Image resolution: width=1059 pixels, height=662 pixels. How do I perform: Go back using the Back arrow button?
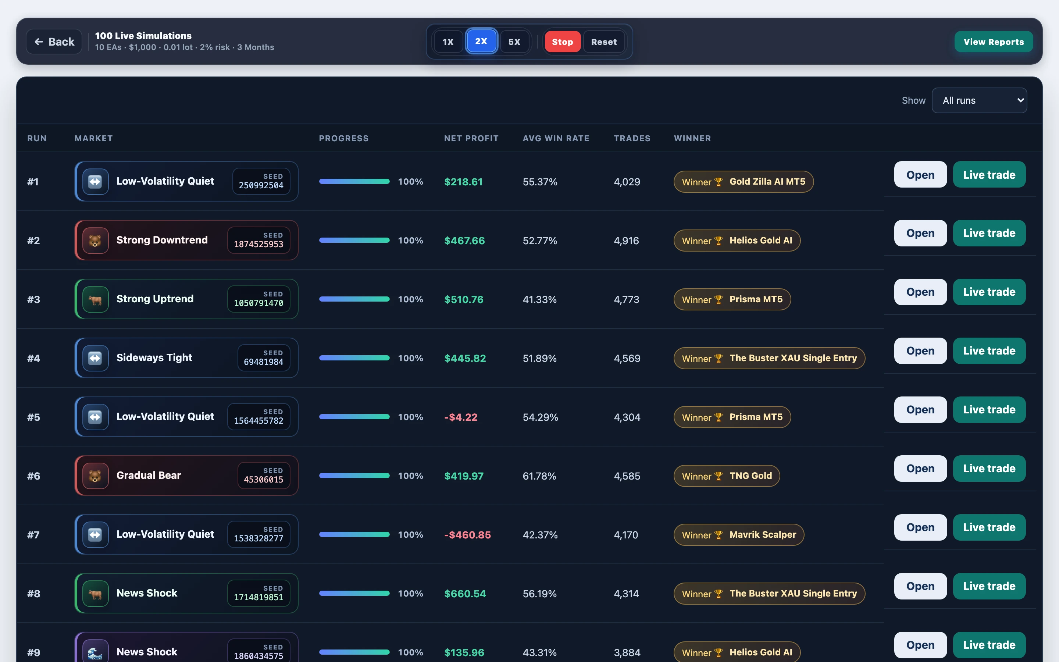(54, 42)
